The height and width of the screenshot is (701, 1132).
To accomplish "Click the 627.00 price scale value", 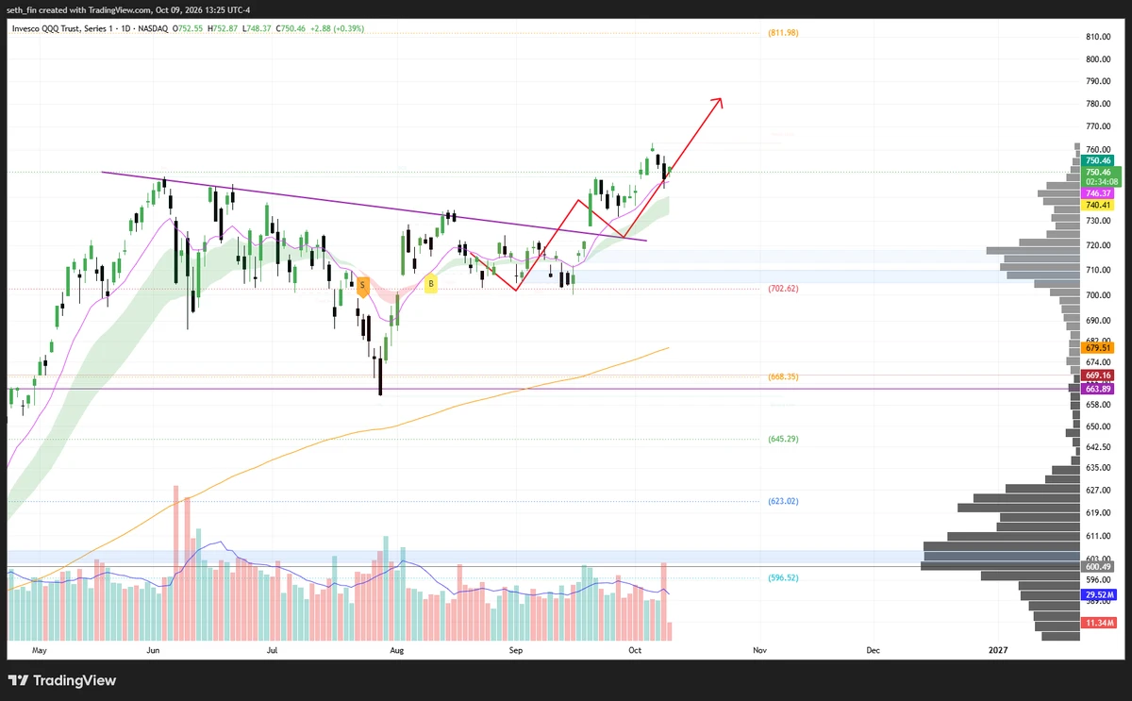I will (1098, 490).
